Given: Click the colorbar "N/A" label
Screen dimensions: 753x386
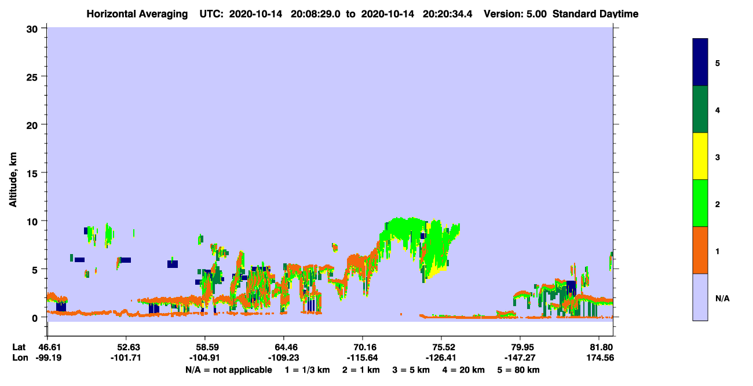Looking at the screenshot, I should pyautogui.click(x=722, y=298).
